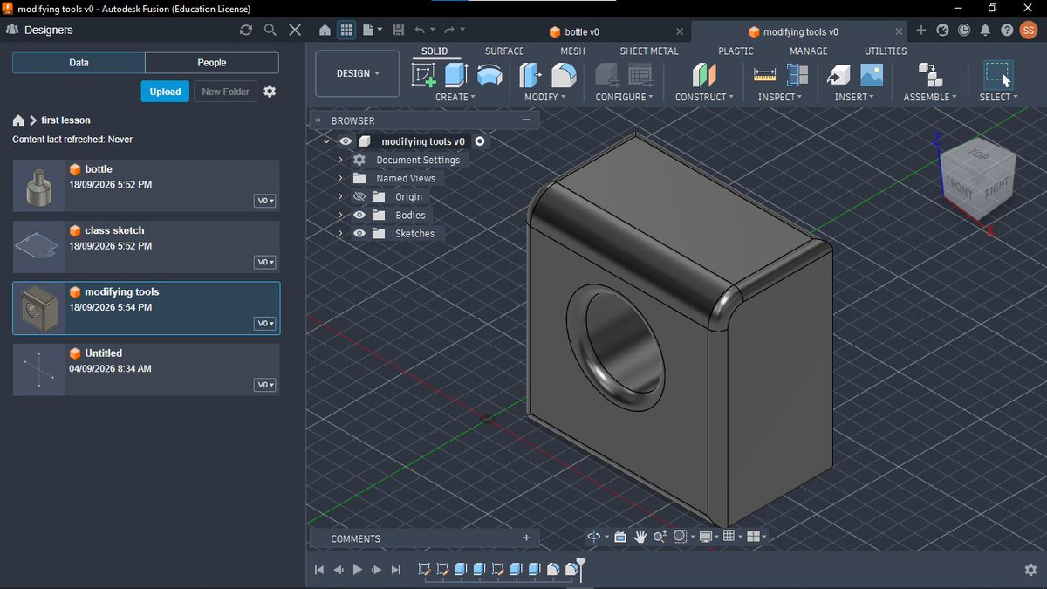This screenshot has height=589, width=1047.
Task: Expand the Bodies folder
Action: point(340,216)
